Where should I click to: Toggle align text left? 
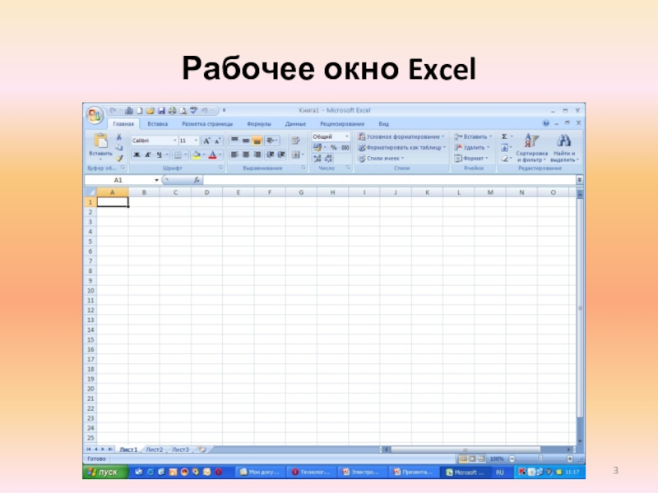[234, 155]
